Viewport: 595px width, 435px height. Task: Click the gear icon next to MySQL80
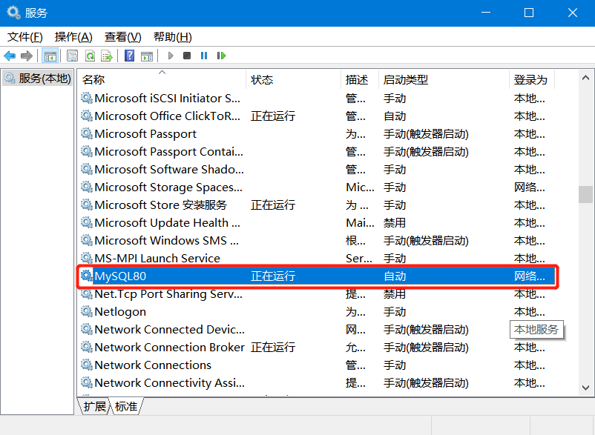point(87,276)
